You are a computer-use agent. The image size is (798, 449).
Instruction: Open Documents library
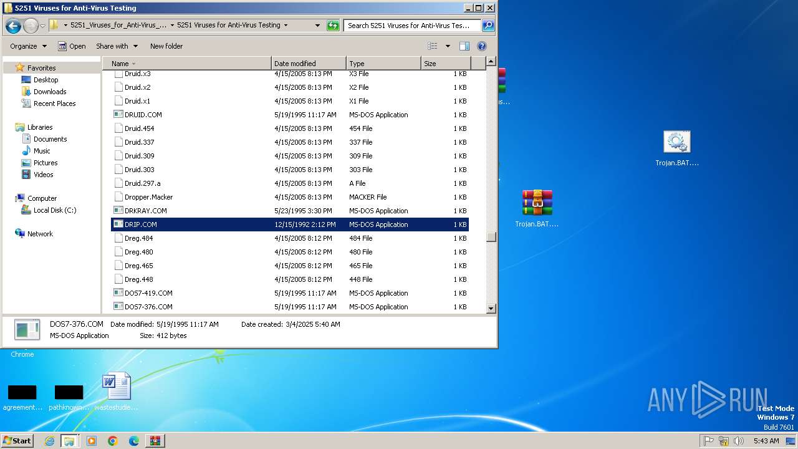click(50, 139)
